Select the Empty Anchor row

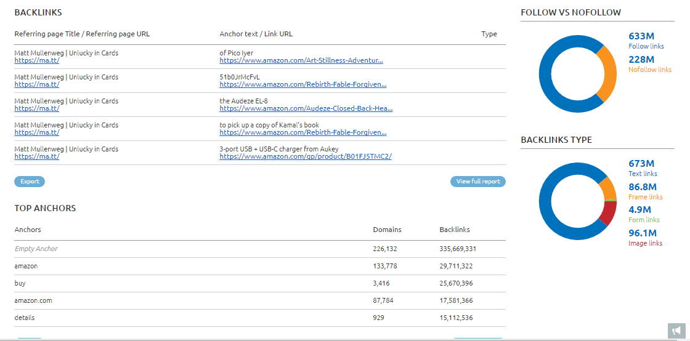(x=260, y=249)
